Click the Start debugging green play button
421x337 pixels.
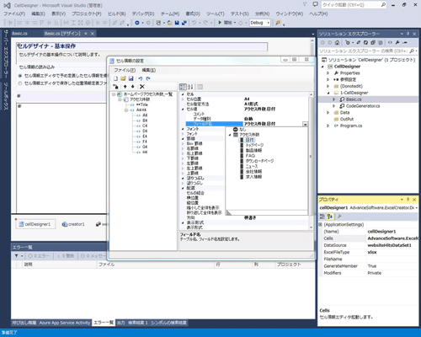pos(220,23)
